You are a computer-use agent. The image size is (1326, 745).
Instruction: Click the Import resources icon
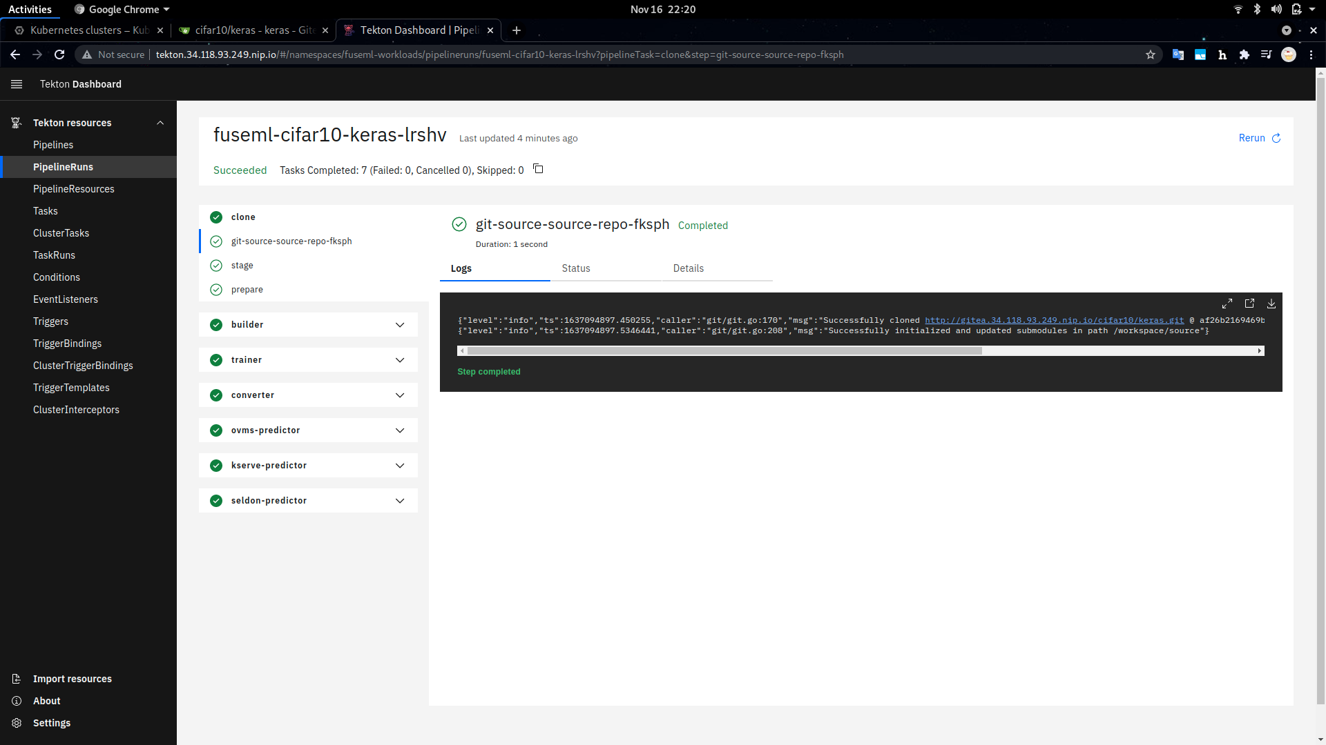coord(16,678)
